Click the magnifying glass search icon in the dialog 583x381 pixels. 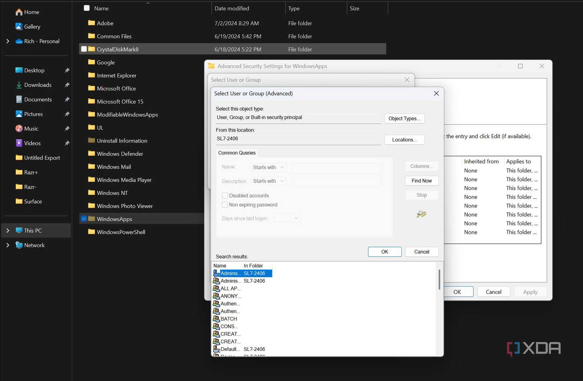[x=421, y=214]
